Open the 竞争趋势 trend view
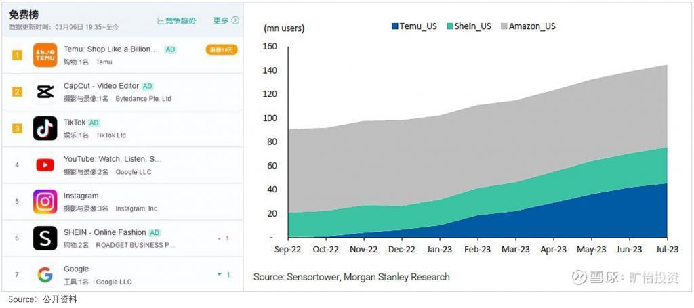This screenshot has width=694, height=308. pos(176,21)
